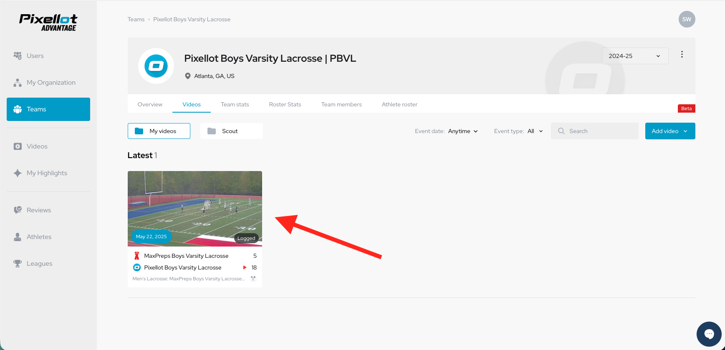Switch to the Athlete roster tab

(x=399, y=104)
